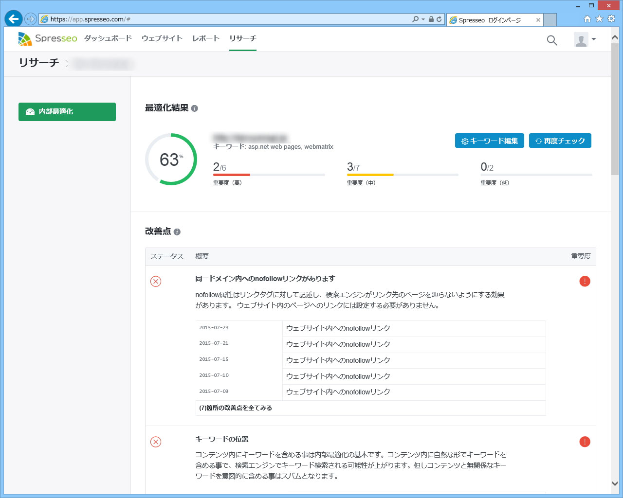
Task: Click the 再度チェック button
Action: 560,141
